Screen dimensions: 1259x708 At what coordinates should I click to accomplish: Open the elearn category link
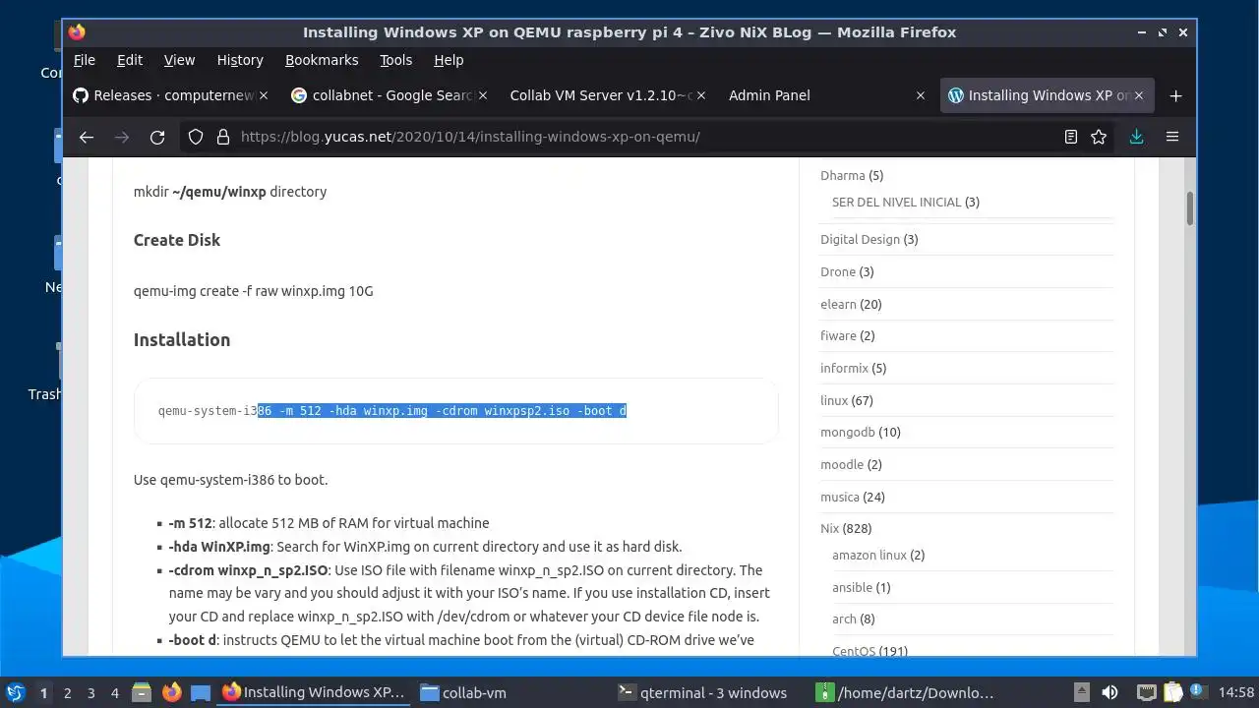click(838, 305)
